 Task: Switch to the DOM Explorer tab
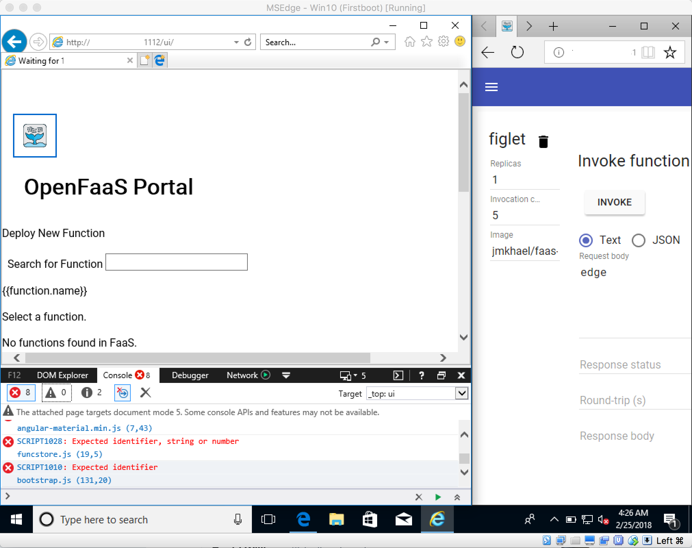[x=63, y=375]
